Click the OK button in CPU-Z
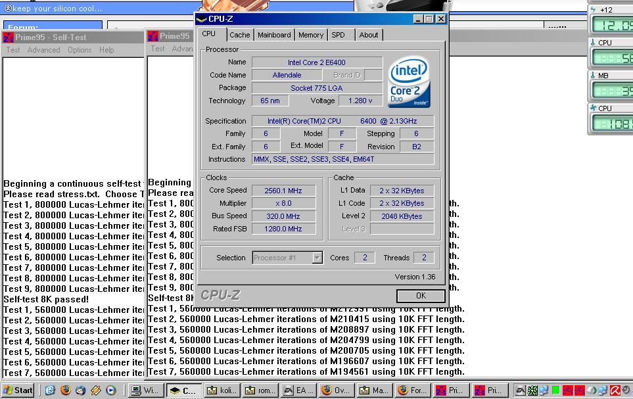The image size is (633, 399). click(x=421, y=296)
